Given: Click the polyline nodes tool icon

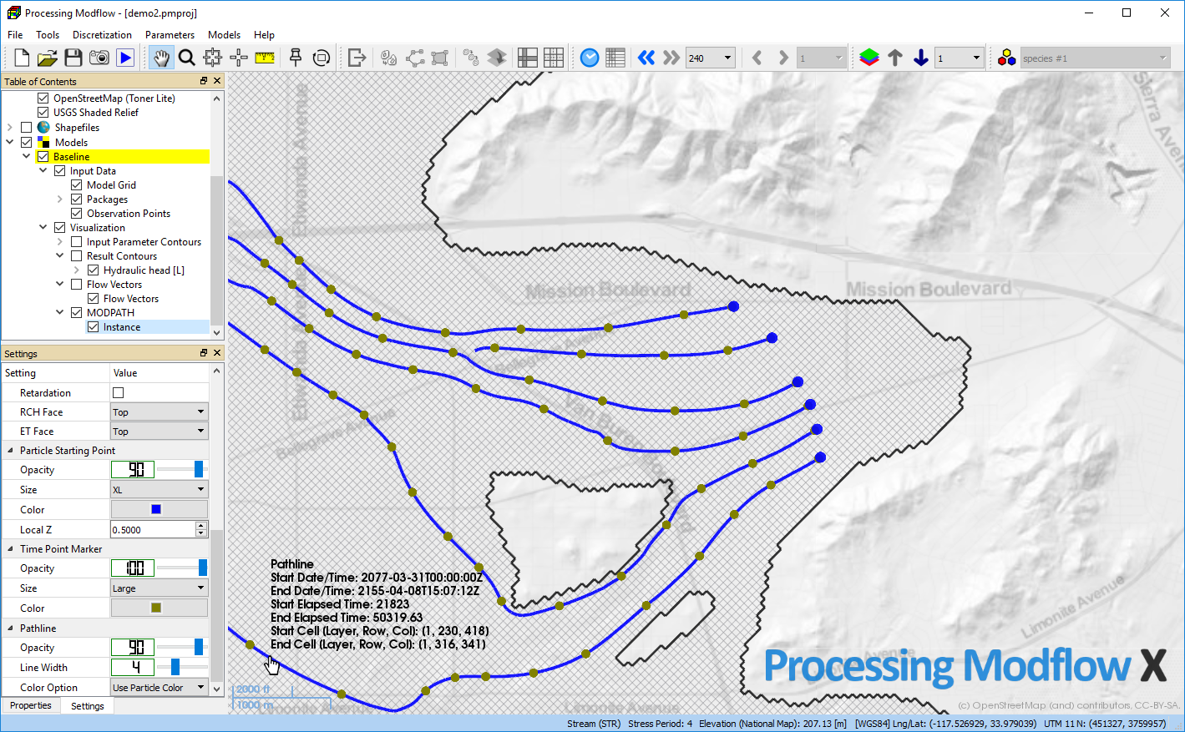Looking at the screenshot, I should (x=415, y=58).
